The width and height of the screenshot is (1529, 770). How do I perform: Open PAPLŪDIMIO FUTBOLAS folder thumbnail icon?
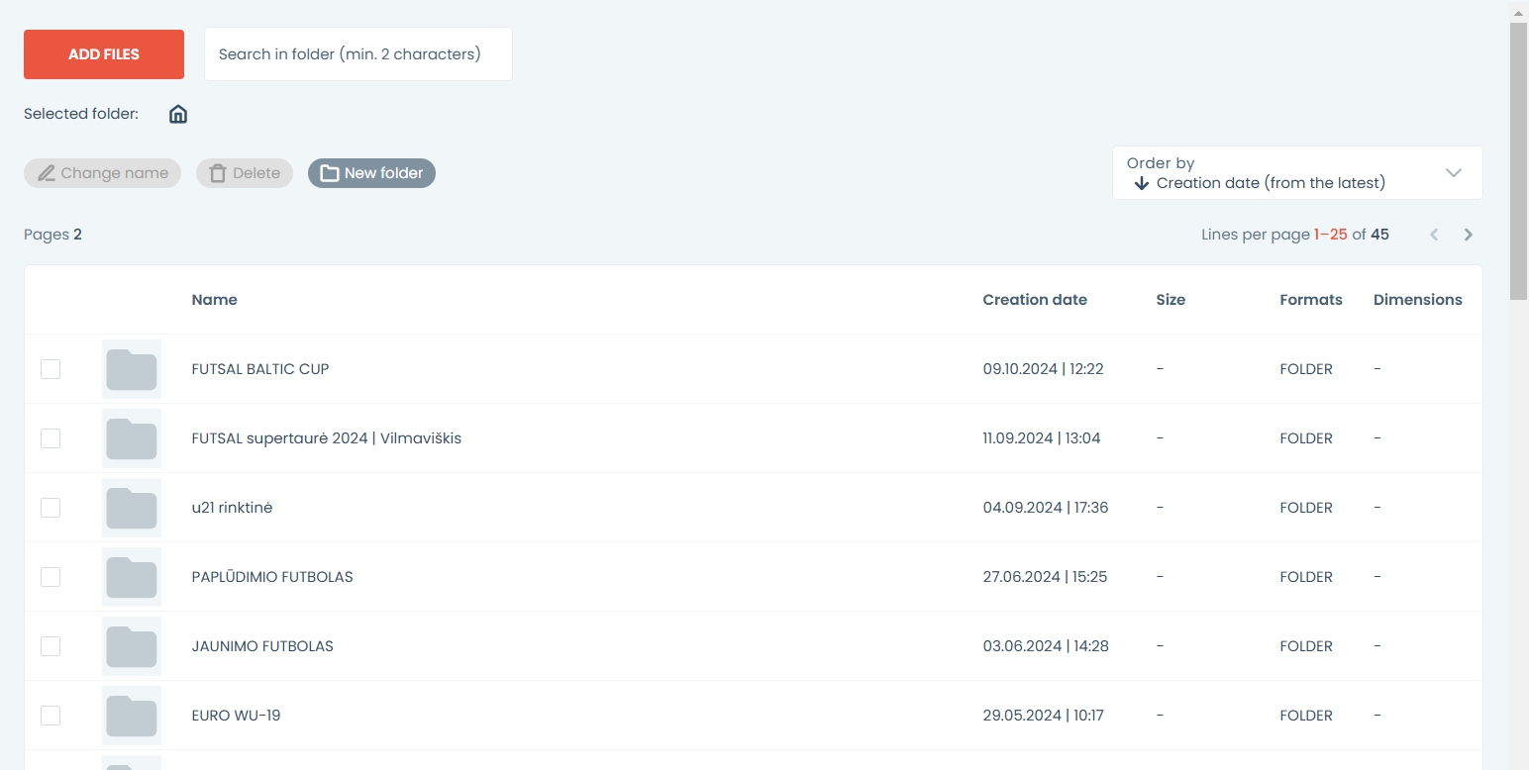[x=132, y=577]
